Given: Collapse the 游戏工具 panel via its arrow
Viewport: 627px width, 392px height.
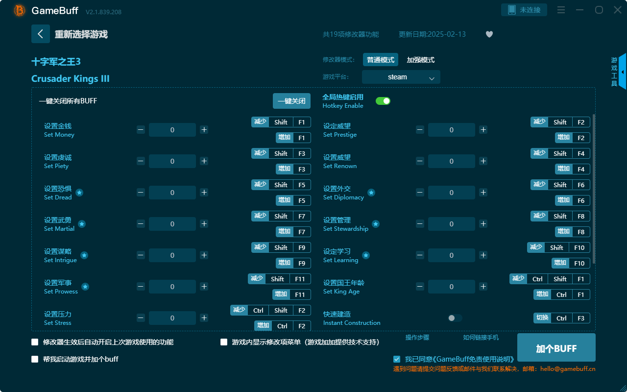Looking at the screenshot, I should [623, 71].
